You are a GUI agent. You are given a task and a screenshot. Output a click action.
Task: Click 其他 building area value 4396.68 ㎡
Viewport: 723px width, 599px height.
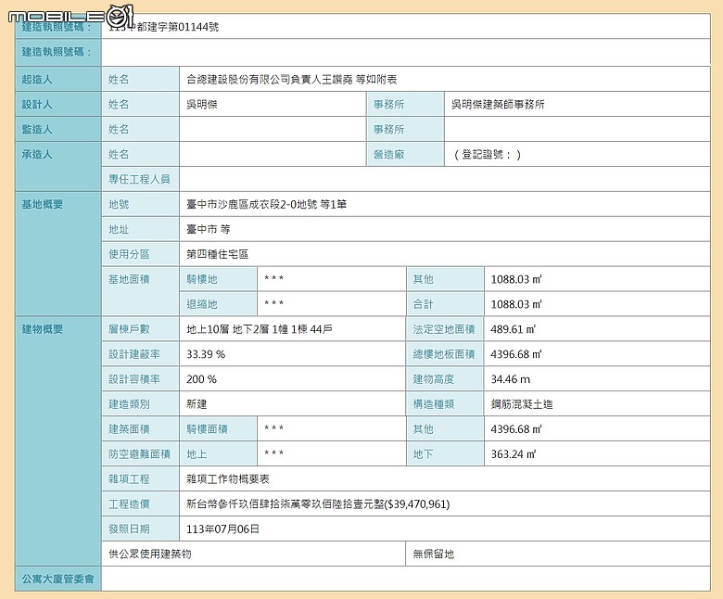[516, 429]
